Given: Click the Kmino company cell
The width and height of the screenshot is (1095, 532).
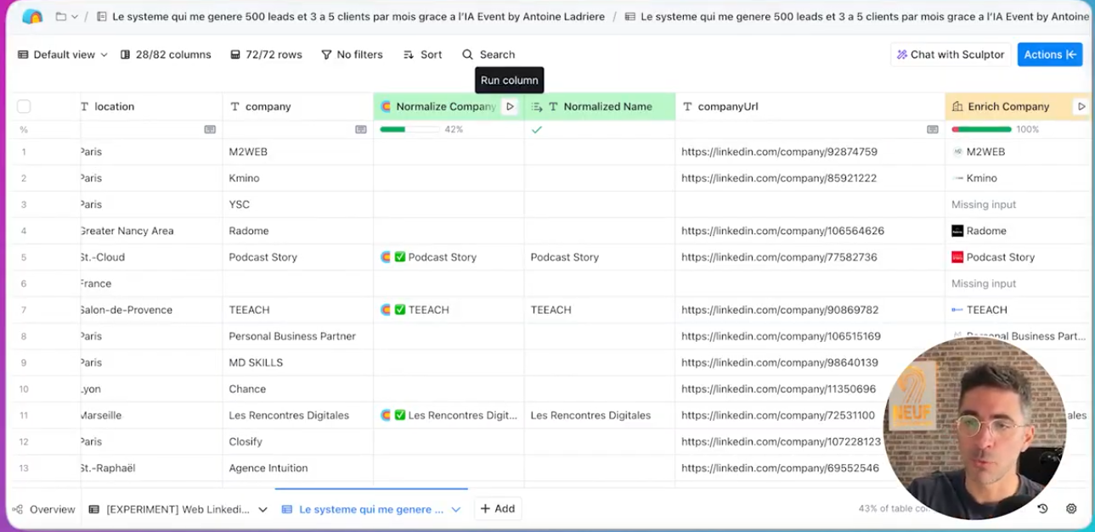Looking at the screenshot, I should tap(298, 178).
